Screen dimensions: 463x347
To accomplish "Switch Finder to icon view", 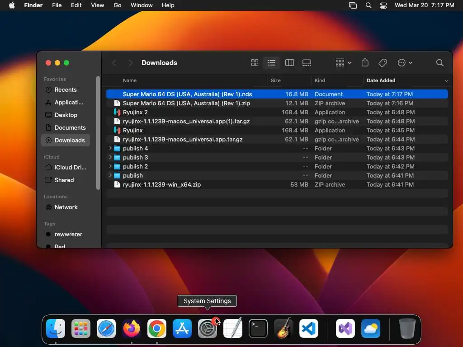I will tap(255, 62).
